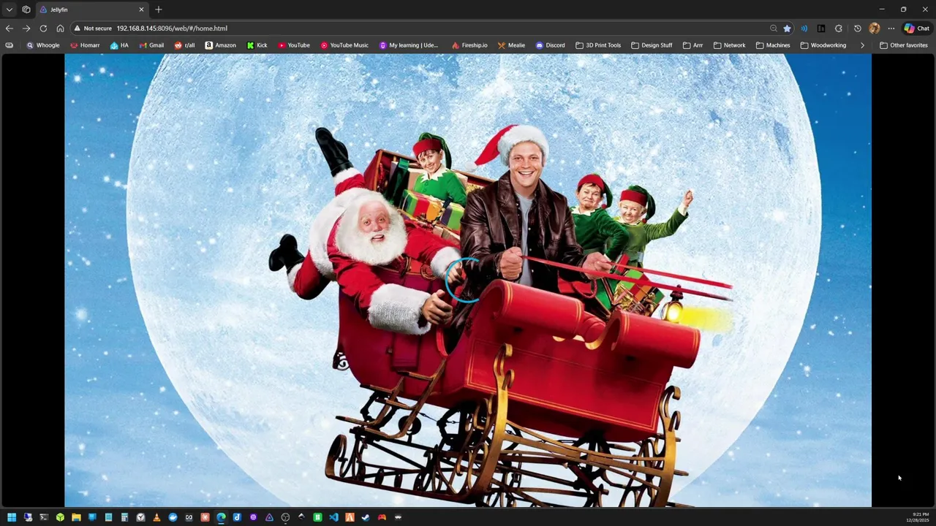Open browser history panel

click(858, 28)
